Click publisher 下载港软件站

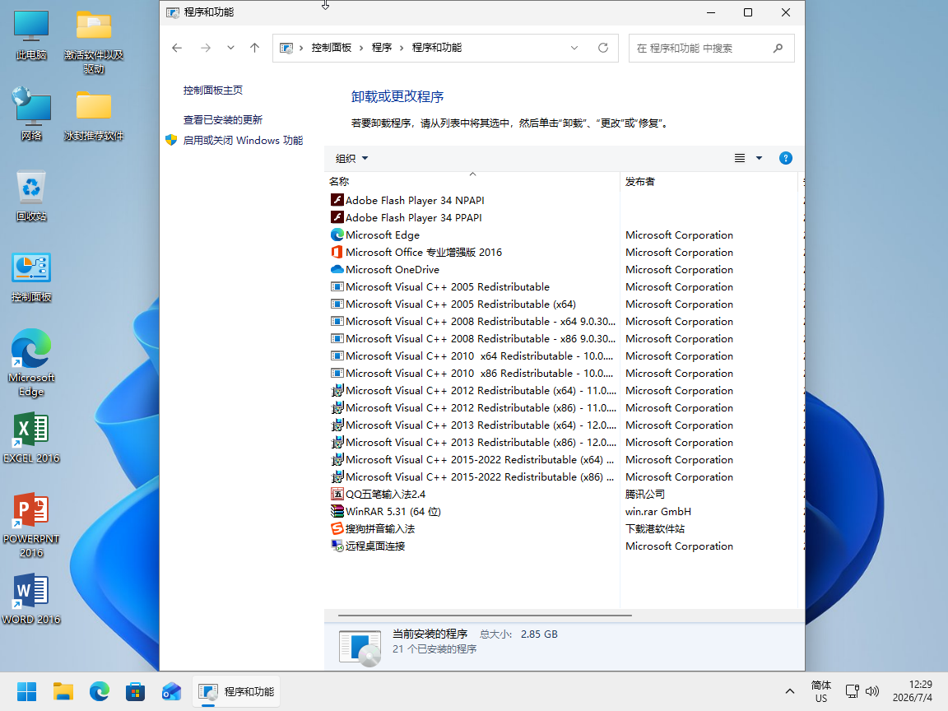[x=655, y=528]
